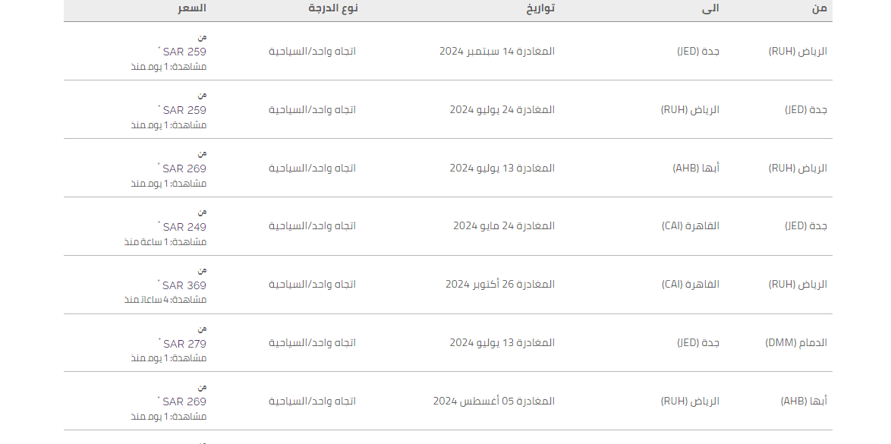
Task: Choose المغادرة 05 أغسطس 2024 date
Action: pyautogui.click(x=494, y=401)
